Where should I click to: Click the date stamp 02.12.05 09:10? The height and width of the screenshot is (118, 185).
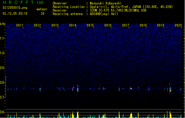coord(15,14)
